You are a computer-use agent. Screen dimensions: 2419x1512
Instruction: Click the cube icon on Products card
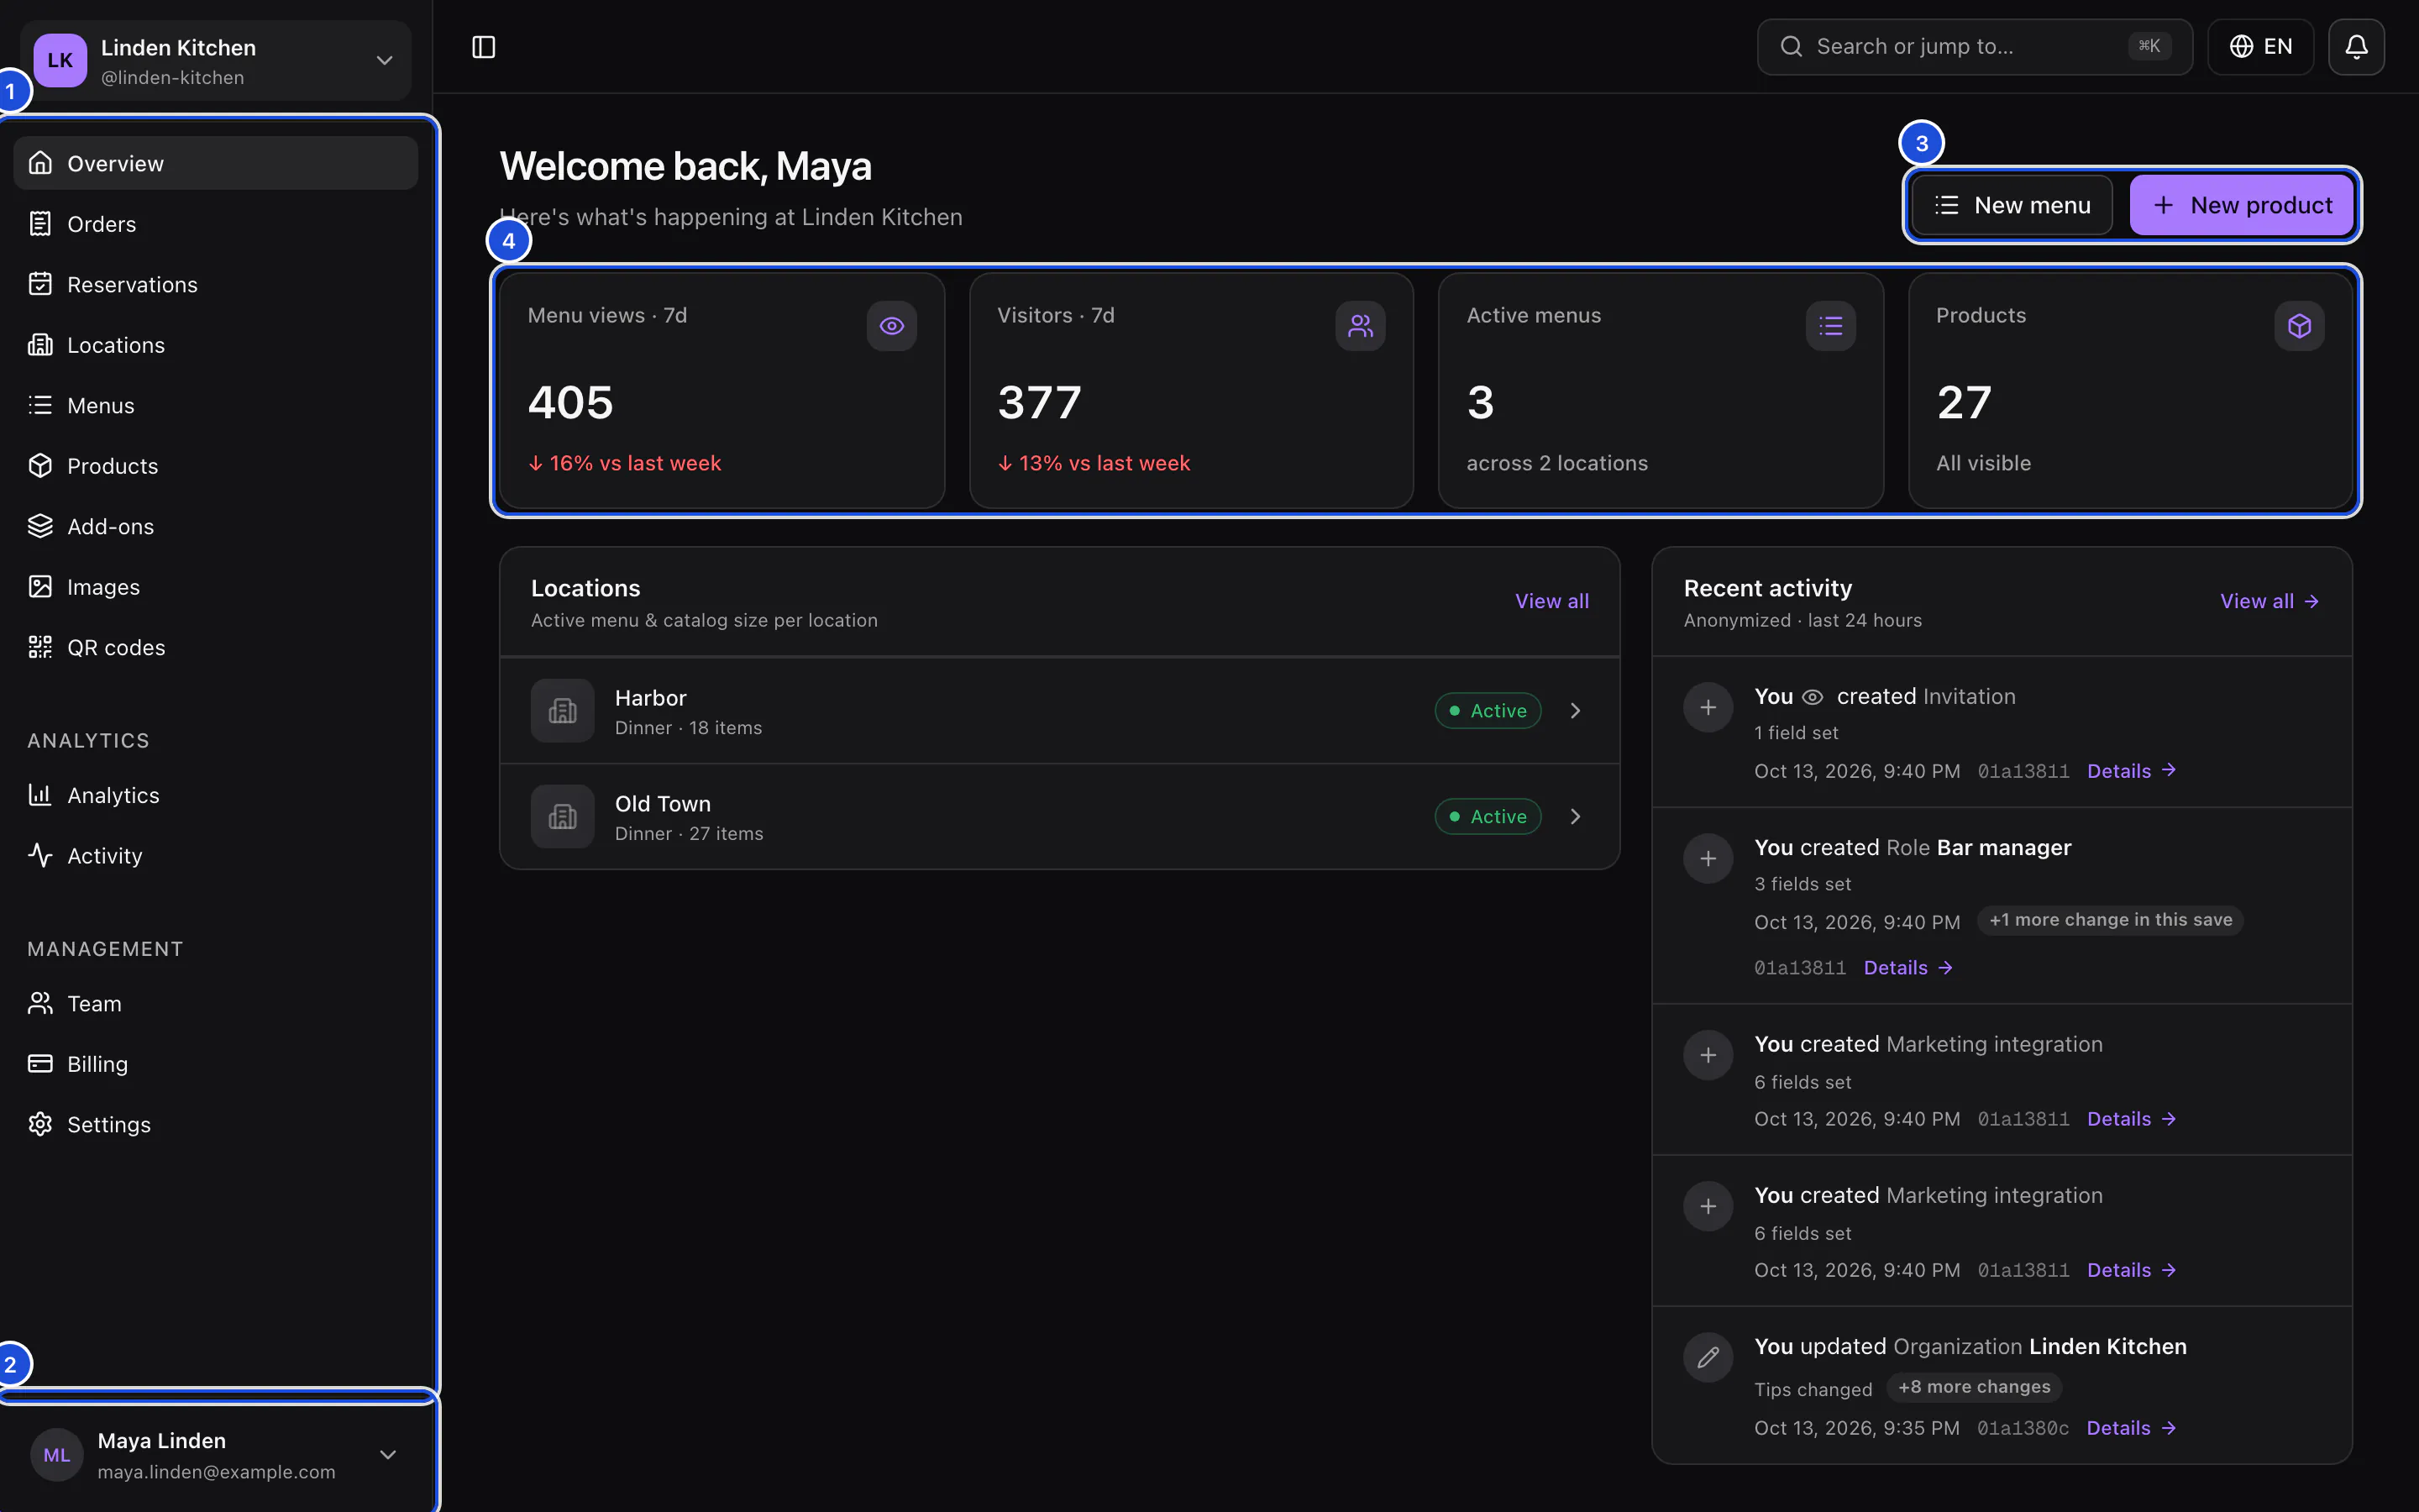[x=2299, y=326]
